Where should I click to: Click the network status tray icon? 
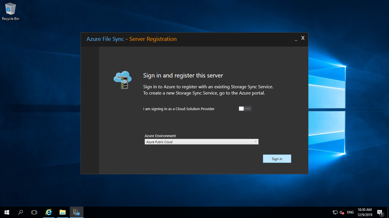click(x=335, y=212)
